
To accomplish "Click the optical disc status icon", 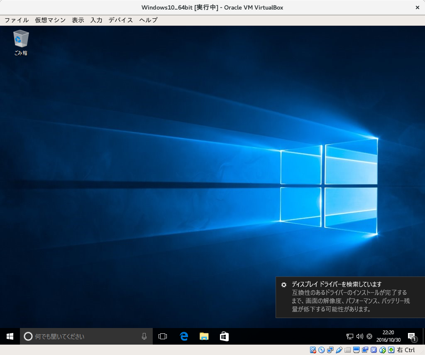I will point(322,350).
